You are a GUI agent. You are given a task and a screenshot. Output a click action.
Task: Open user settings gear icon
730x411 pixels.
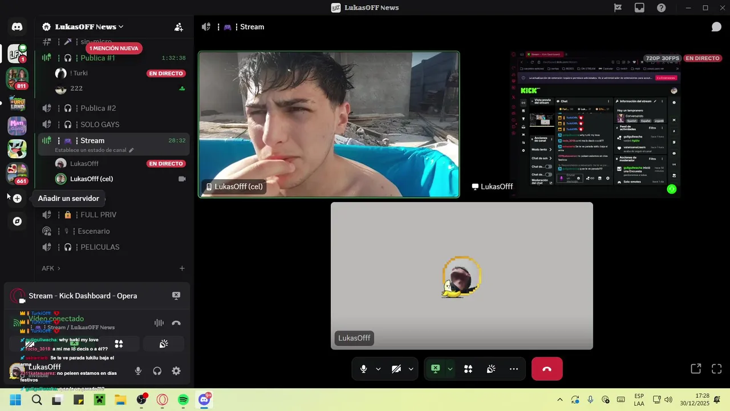point(176,371)
